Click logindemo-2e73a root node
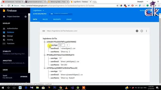161x90 pixels. pos(50,38)
